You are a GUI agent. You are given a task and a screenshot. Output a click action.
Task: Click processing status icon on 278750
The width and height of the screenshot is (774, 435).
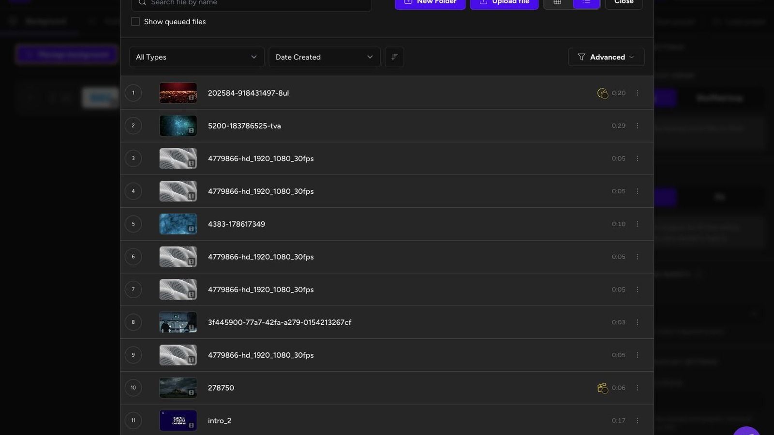coord(602,388)
